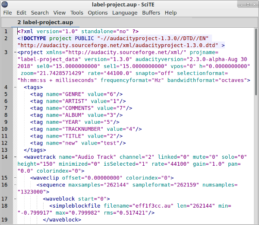Open the File menu
The width and height of the screenshot is (259, 225).
click(8, 13)
